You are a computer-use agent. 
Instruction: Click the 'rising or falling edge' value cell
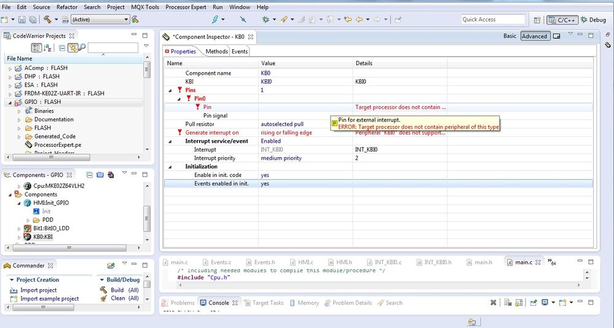coord(305,133)
